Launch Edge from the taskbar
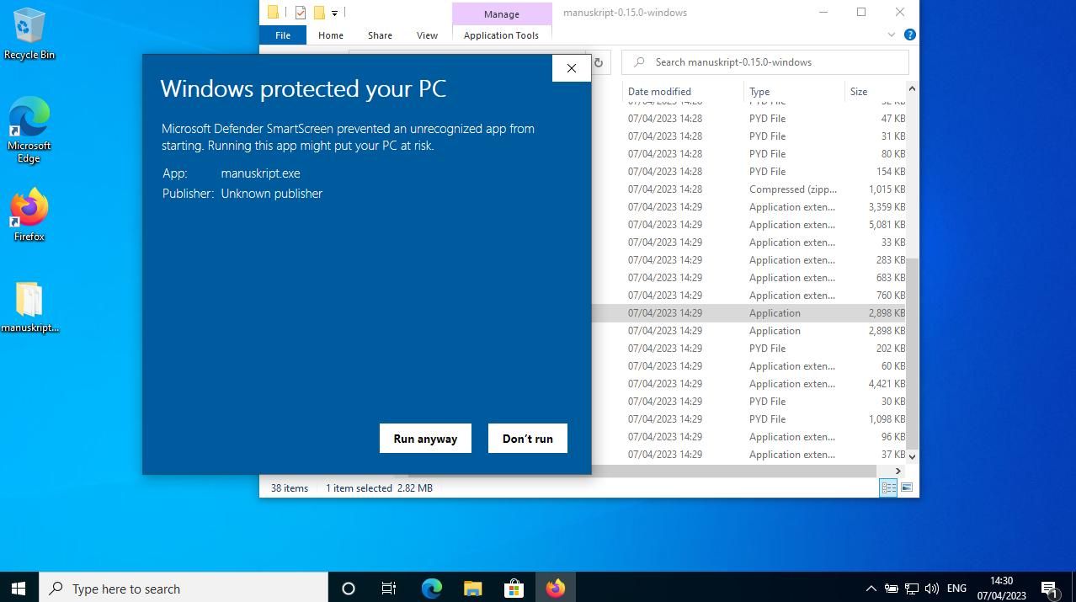 (x=431, y=589)
